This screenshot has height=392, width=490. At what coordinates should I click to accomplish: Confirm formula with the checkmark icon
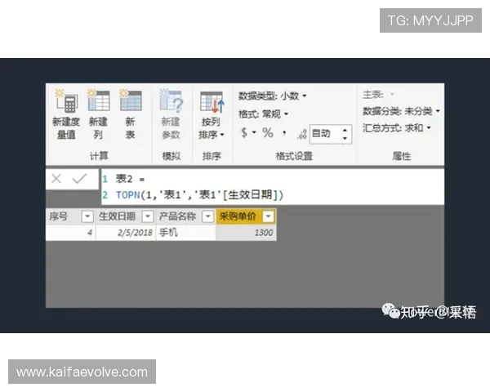pos(79,179)
